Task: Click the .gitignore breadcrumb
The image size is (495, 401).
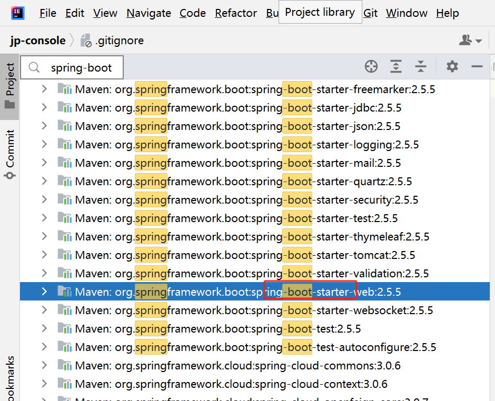Action: click(x=120, y=41)
